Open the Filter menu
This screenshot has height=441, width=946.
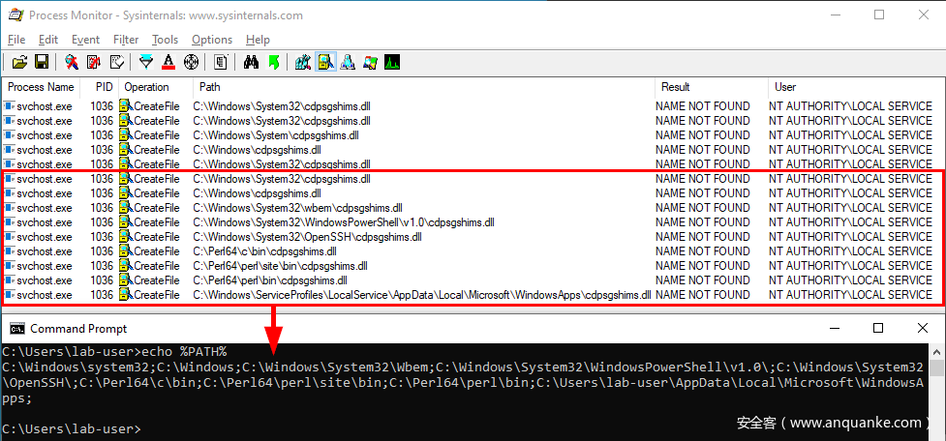coord(126,40)
